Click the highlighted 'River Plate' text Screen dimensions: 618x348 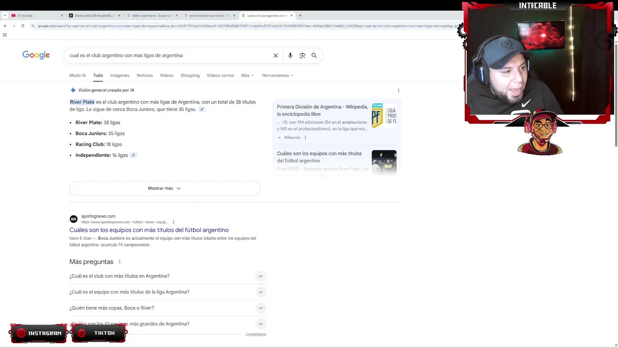82,102
